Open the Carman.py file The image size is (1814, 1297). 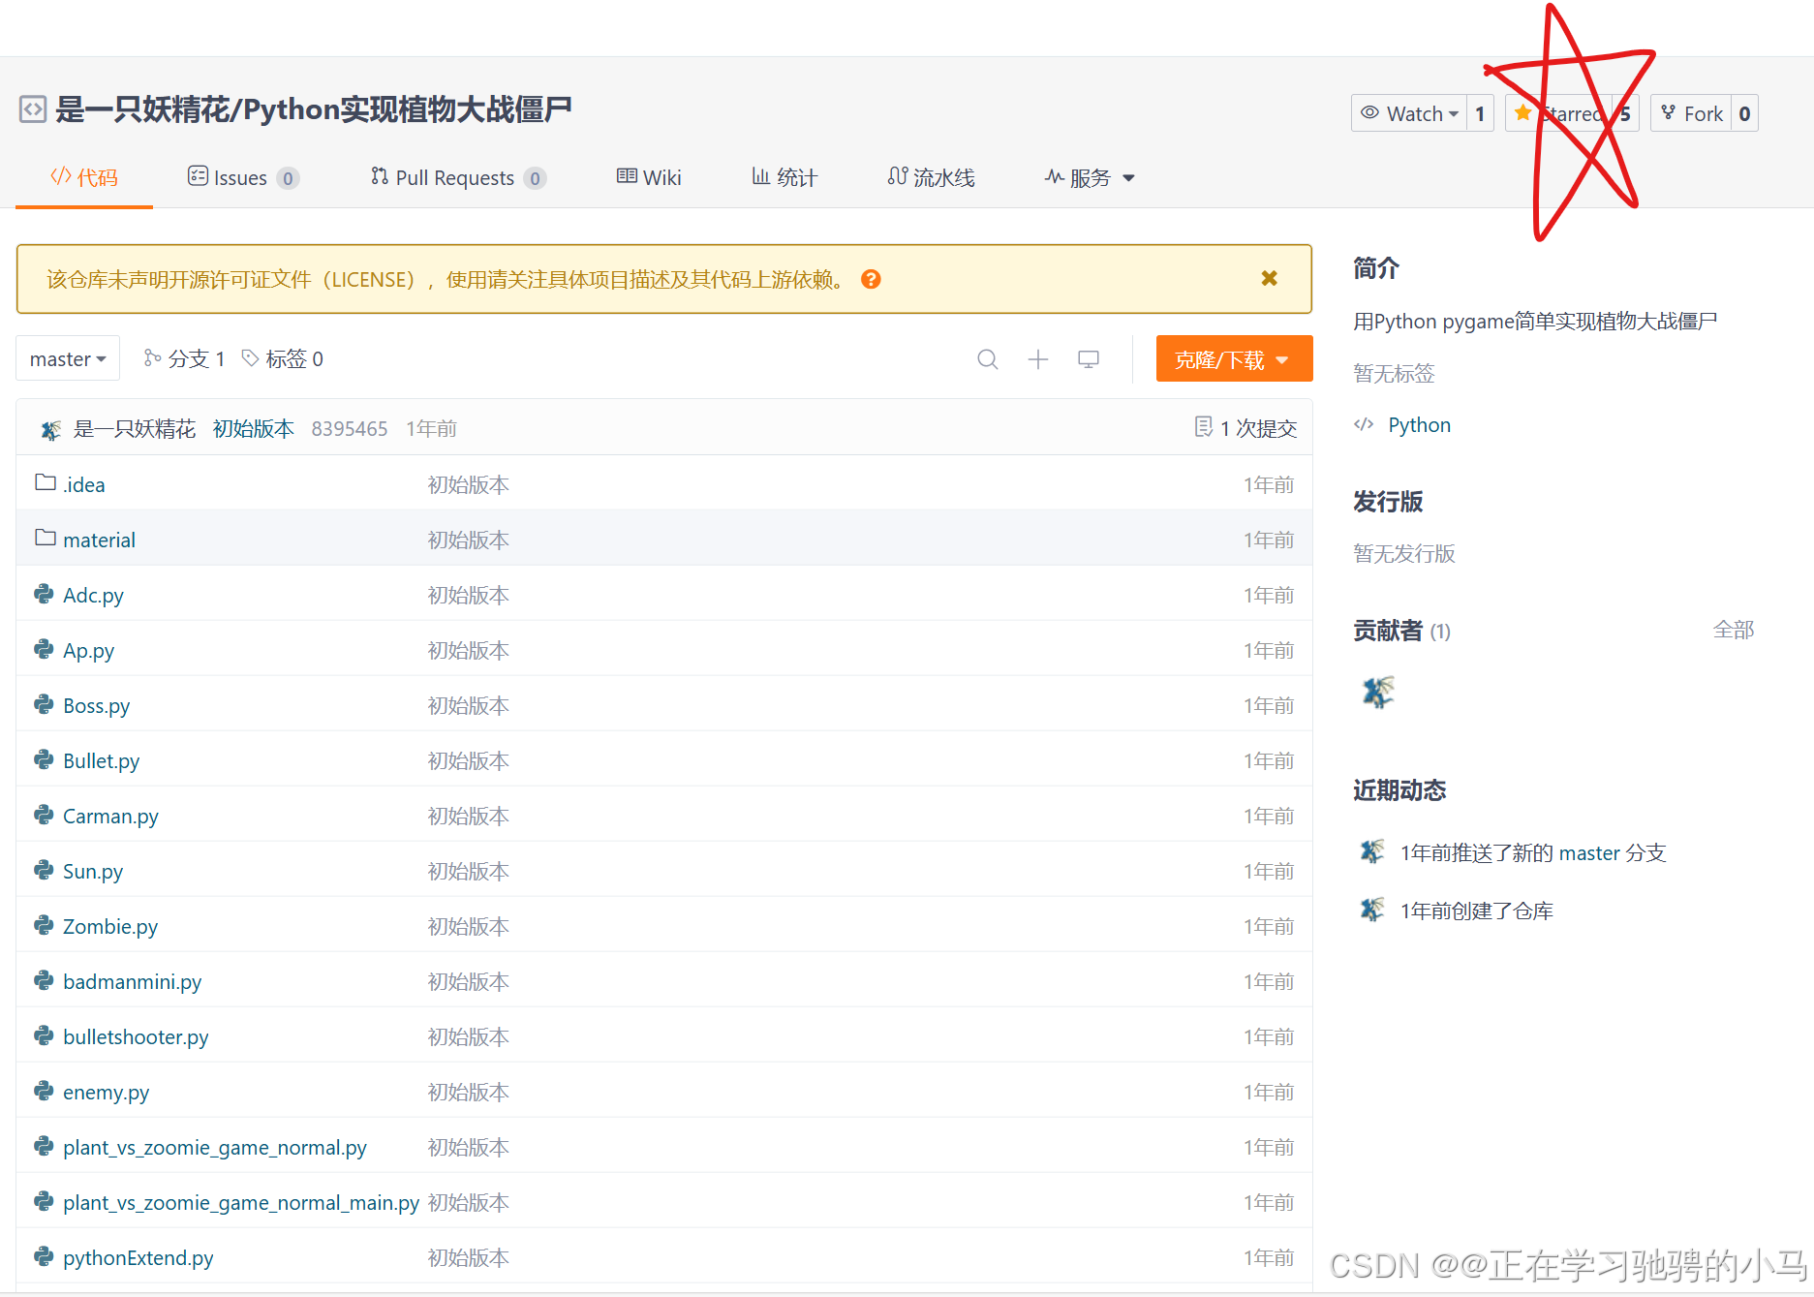(110, 816)
